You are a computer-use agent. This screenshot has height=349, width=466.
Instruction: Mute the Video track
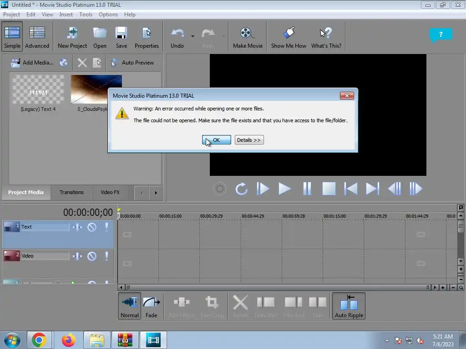pyautogui.click(x=92, y=256)
